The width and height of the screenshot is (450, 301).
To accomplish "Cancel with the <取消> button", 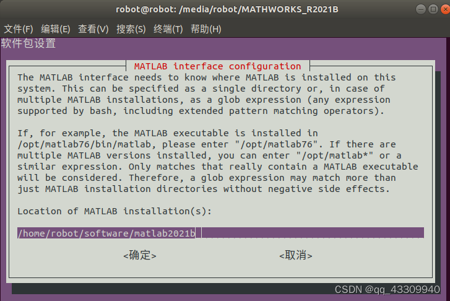I will click(295, 255).
